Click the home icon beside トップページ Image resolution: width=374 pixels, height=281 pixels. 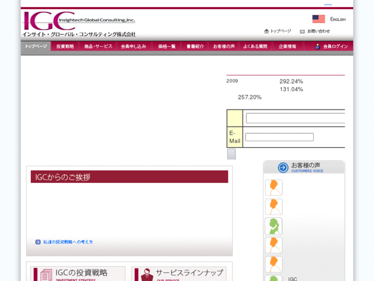(266, 31)
